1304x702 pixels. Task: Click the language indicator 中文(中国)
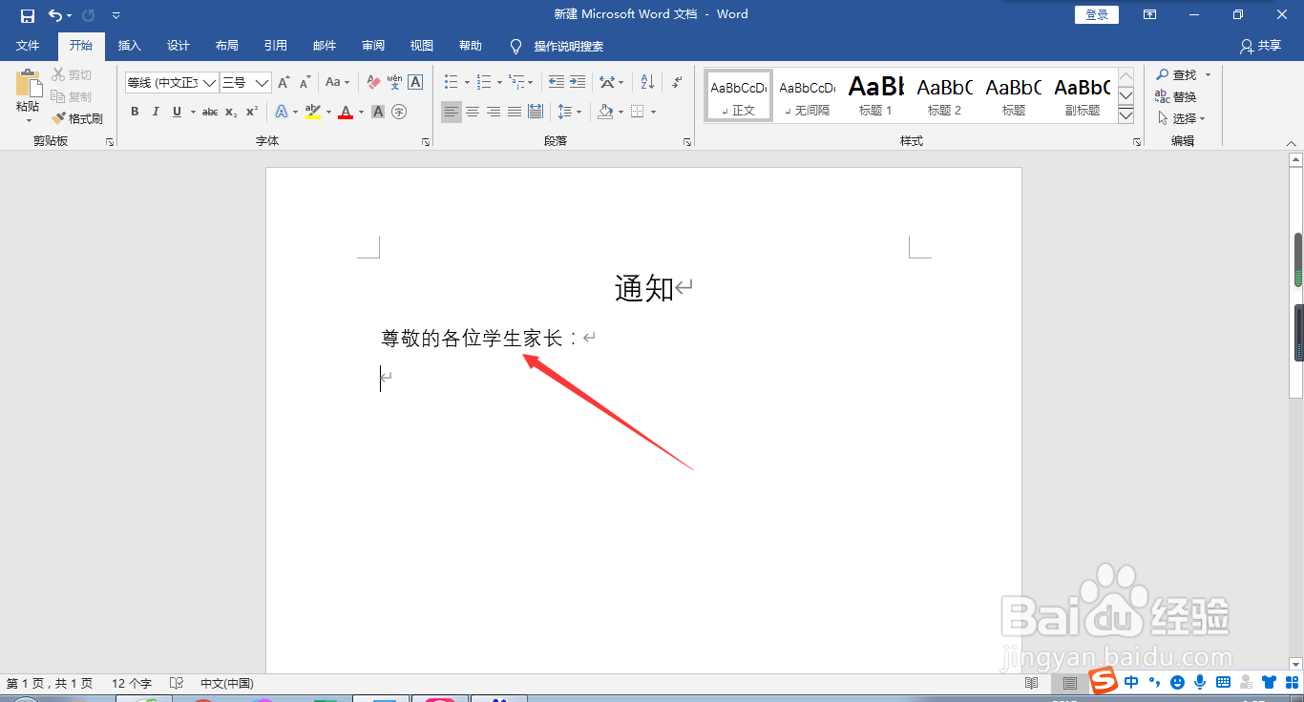coord(227,684)
